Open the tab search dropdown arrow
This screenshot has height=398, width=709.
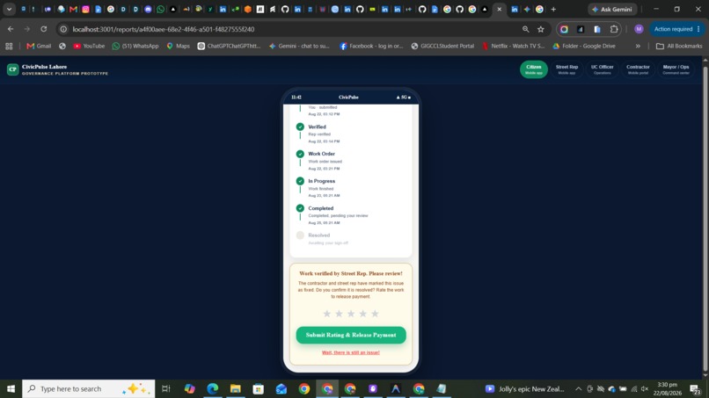point(9,9)
